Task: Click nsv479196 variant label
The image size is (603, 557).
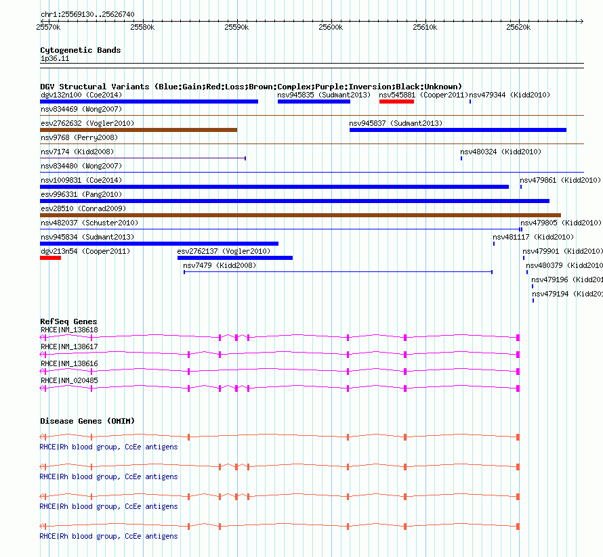Action: 567,280
